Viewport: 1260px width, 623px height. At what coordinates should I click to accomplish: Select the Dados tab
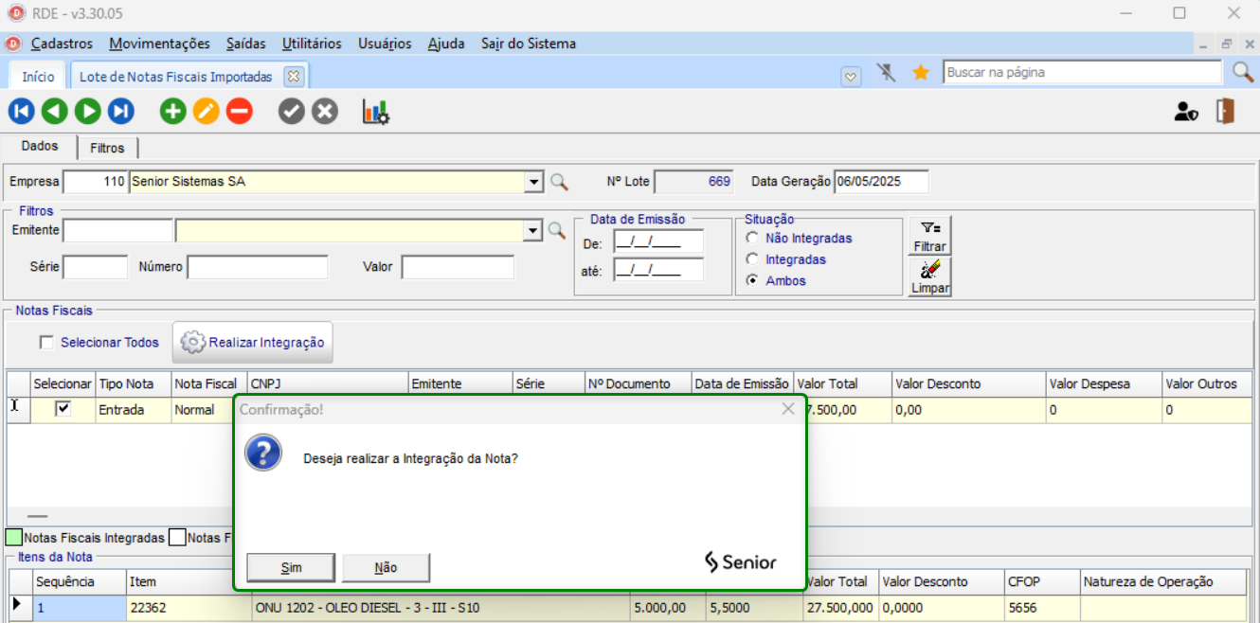pyautogui.click(x=40, y=146)
